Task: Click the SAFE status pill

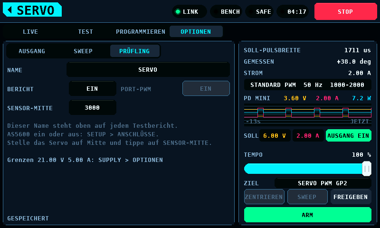Action: pos(259,11)
